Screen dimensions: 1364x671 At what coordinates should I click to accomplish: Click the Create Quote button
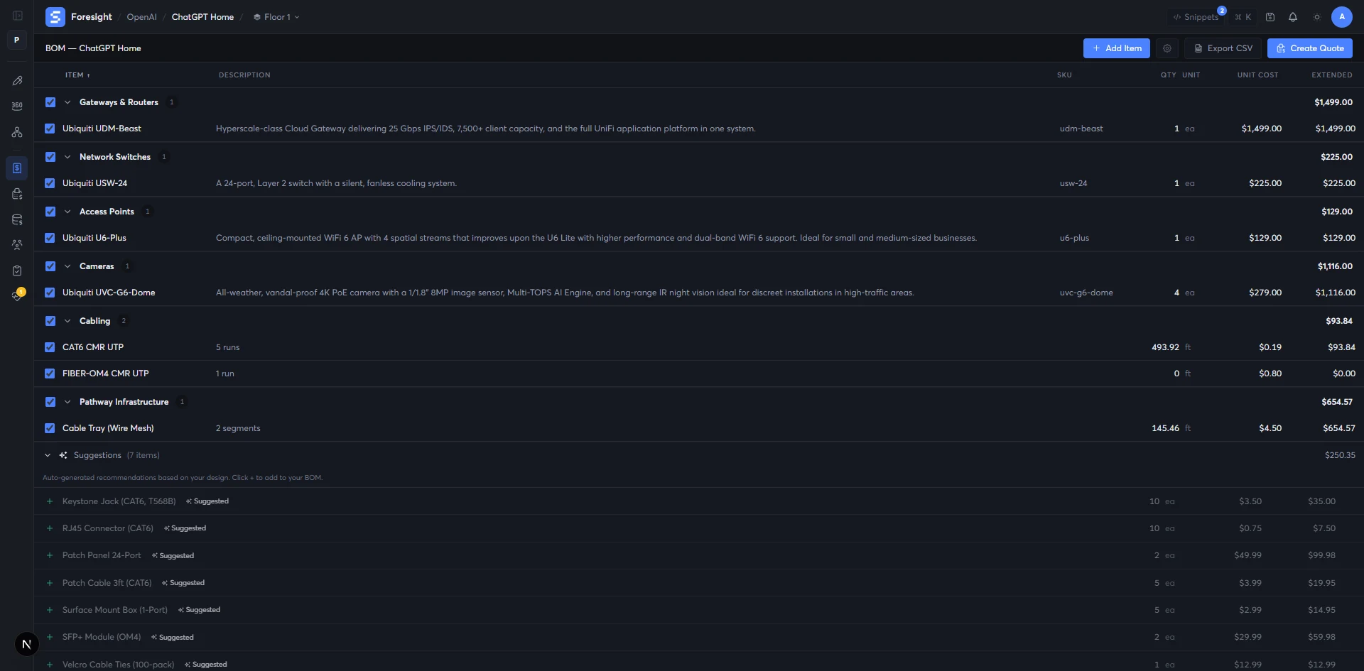pyautogui.click(x=1310, y=48)
